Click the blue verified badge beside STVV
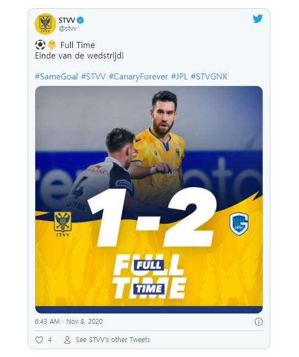Image resolution: width=299 pixels, height=357 pixels. click(x=81, y=20)
